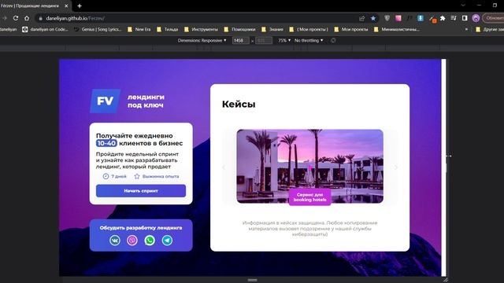The image size is (504, 283).
Task: Toggle the browser side panel
Action: tap(465, 18)
